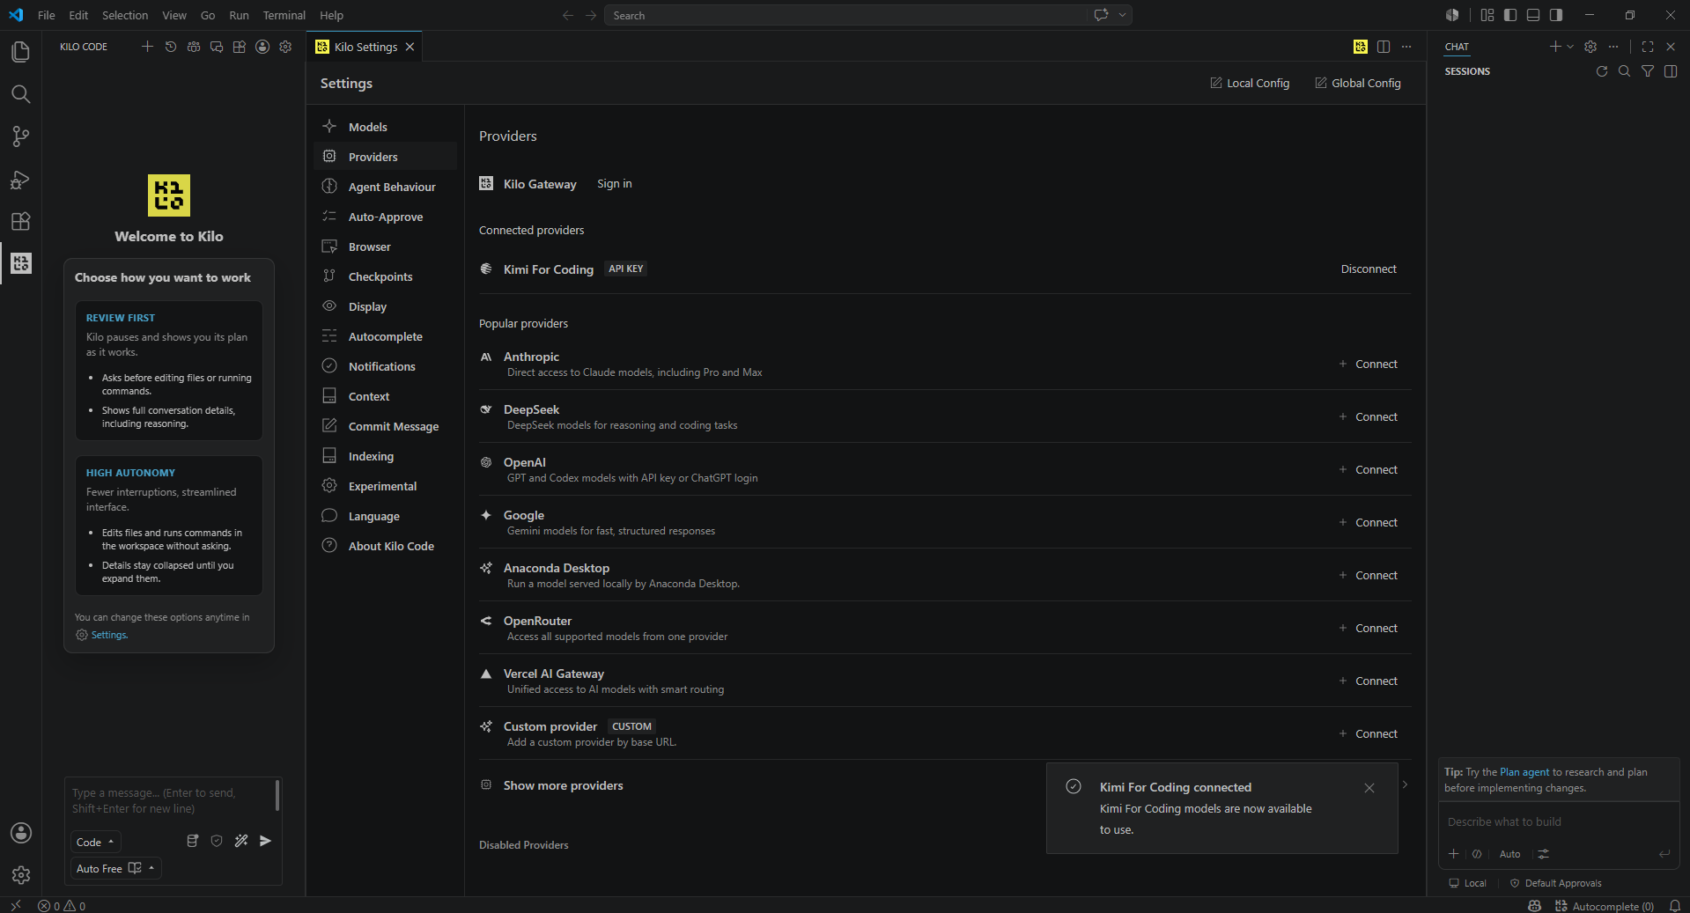Expand Show more providers
Image resolution: width=1690 pixels, height=913 pixels.
[x=563, y=785]
